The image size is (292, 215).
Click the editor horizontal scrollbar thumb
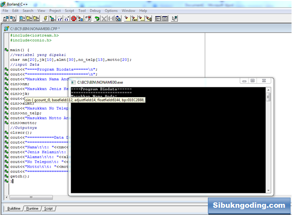(31, 197)
